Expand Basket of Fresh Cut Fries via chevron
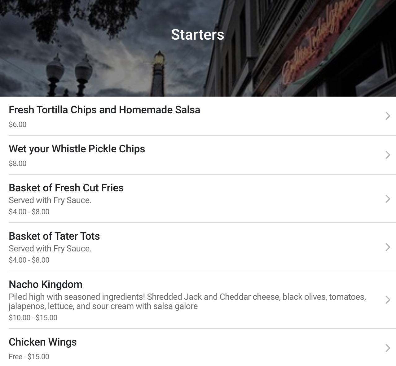396x366 pixels. 388,199
